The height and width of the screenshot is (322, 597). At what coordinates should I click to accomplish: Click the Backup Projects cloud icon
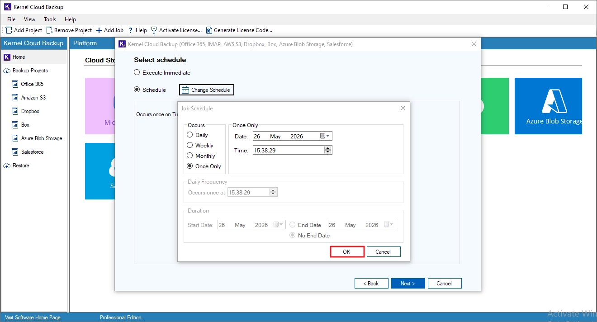7,71
